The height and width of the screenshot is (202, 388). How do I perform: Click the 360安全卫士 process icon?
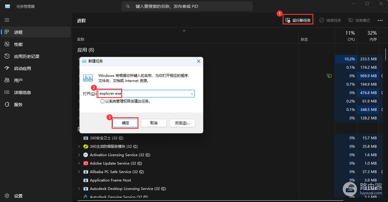click(86, 138)
